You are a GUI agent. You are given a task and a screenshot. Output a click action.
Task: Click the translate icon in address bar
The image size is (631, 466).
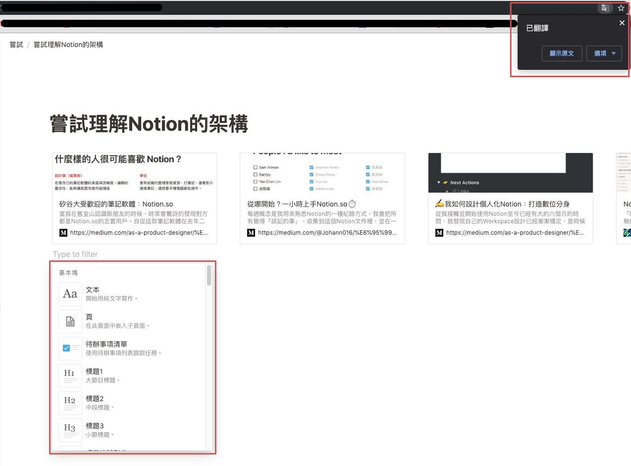click(605, 8)
